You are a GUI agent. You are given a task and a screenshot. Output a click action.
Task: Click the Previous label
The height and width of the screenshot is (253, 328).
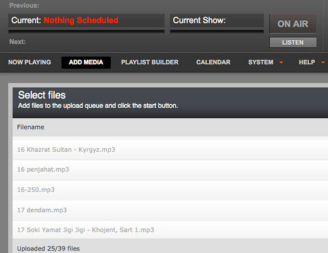[x=24, y=5]
